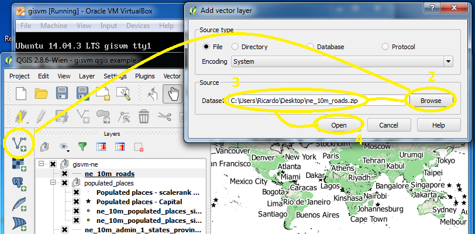Open Composer Manager wrench icon
Image resolution: width=475 pixels, height=234 pixels.
[123, 94]
